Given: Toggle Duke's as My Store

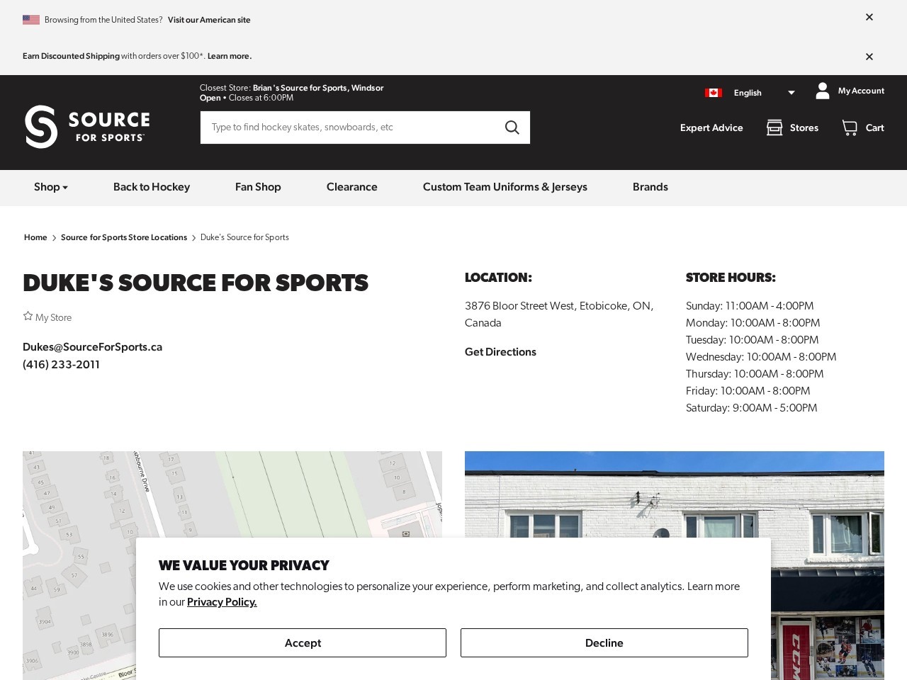Looking at the screenshot, I should [x=47, y=317].
